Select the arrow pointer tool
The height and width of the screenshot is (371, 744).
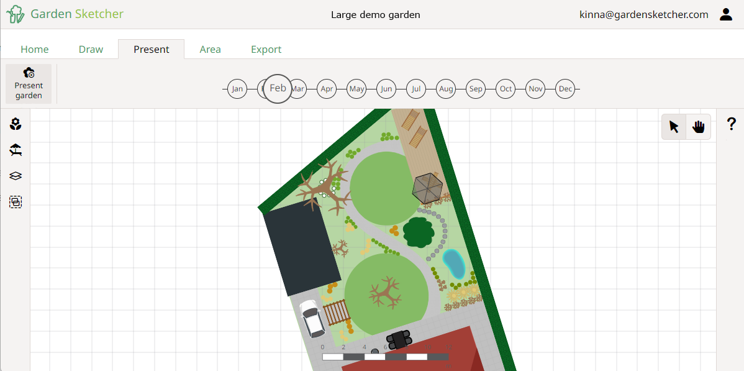tap(674, 127)
